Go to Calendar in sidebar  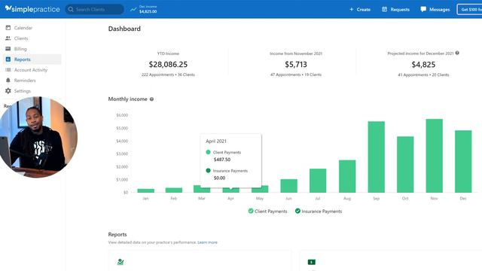(x=23, y=28)
